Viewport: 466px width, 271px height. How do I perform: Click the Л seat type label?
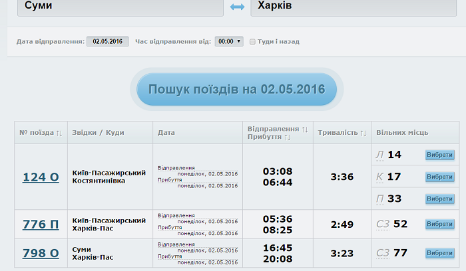[x=380, y=155]
